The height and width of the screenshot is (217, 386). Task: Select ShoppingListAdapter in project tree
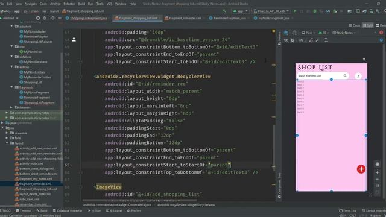click(x=38, y=42)
